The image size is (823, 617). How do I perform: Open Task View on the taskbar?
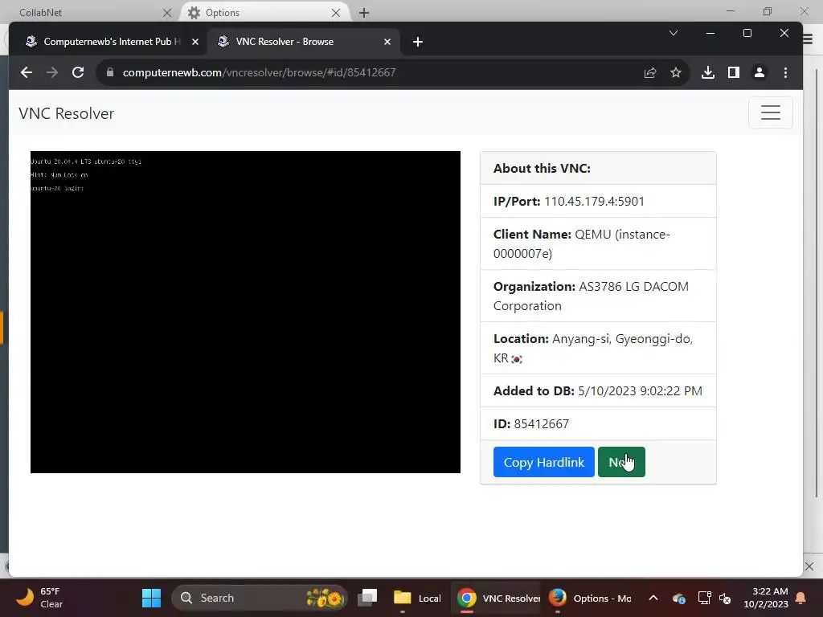point(367,598)
